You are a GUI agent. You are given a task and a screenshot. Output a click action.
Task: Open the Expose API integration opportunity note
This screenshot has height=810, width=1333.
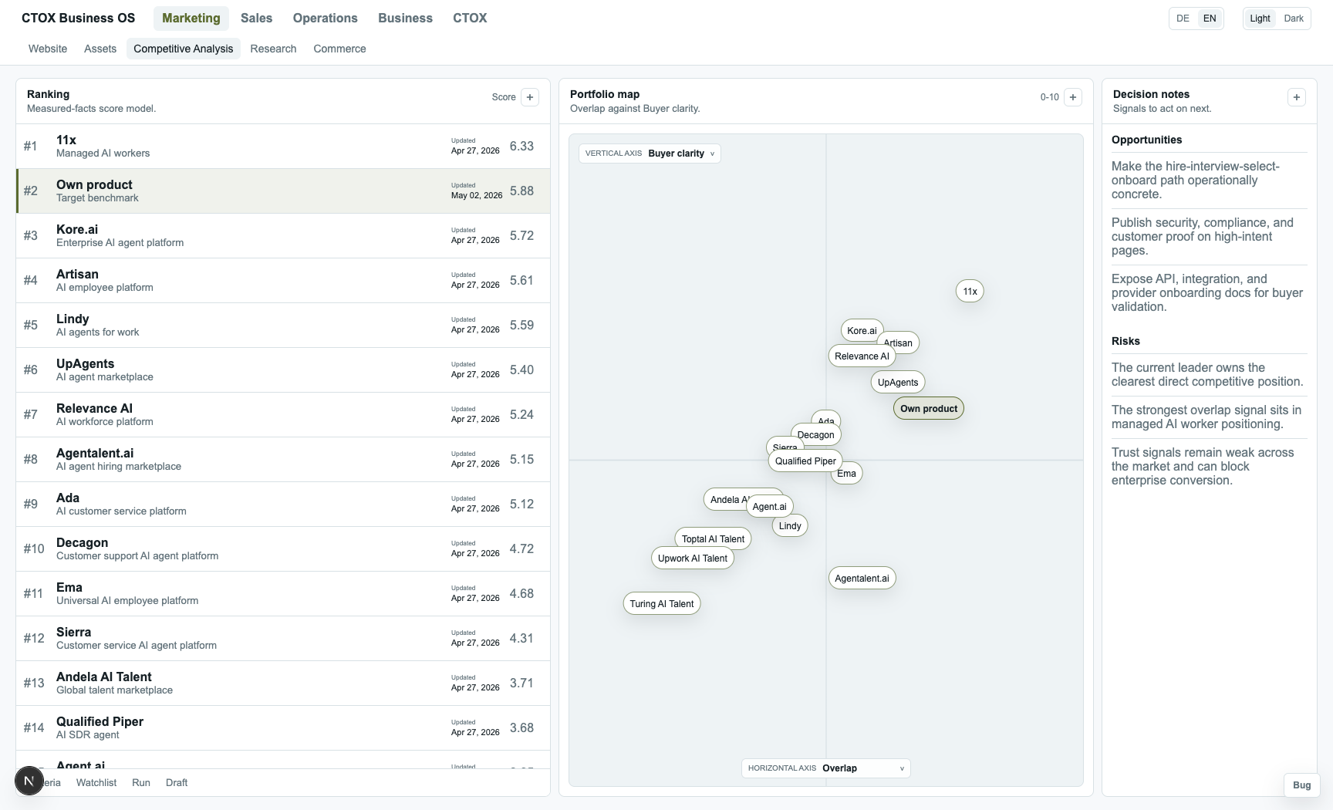1210,293
